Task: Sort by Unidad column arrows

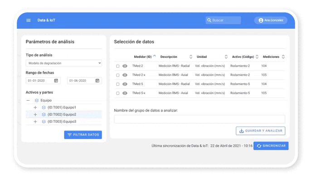Action: click(226, 57)
